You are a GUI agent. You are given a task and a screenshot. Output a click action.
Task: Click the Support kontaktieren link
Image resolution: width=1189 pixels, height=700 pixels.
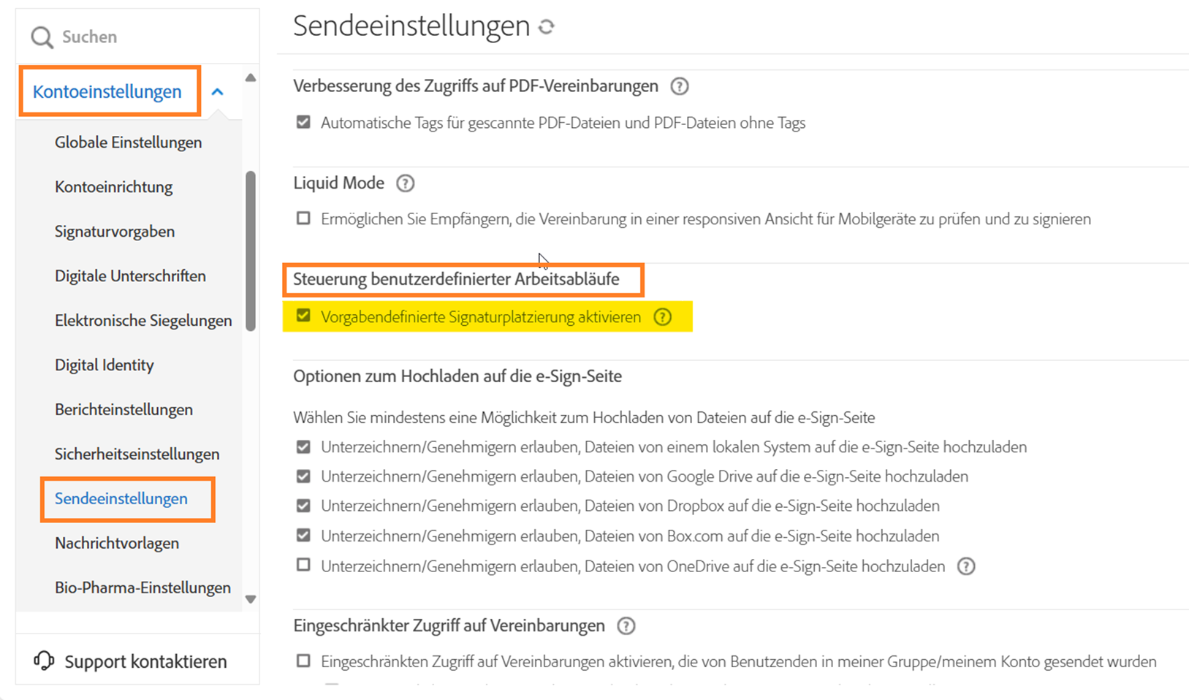[145, 661]
